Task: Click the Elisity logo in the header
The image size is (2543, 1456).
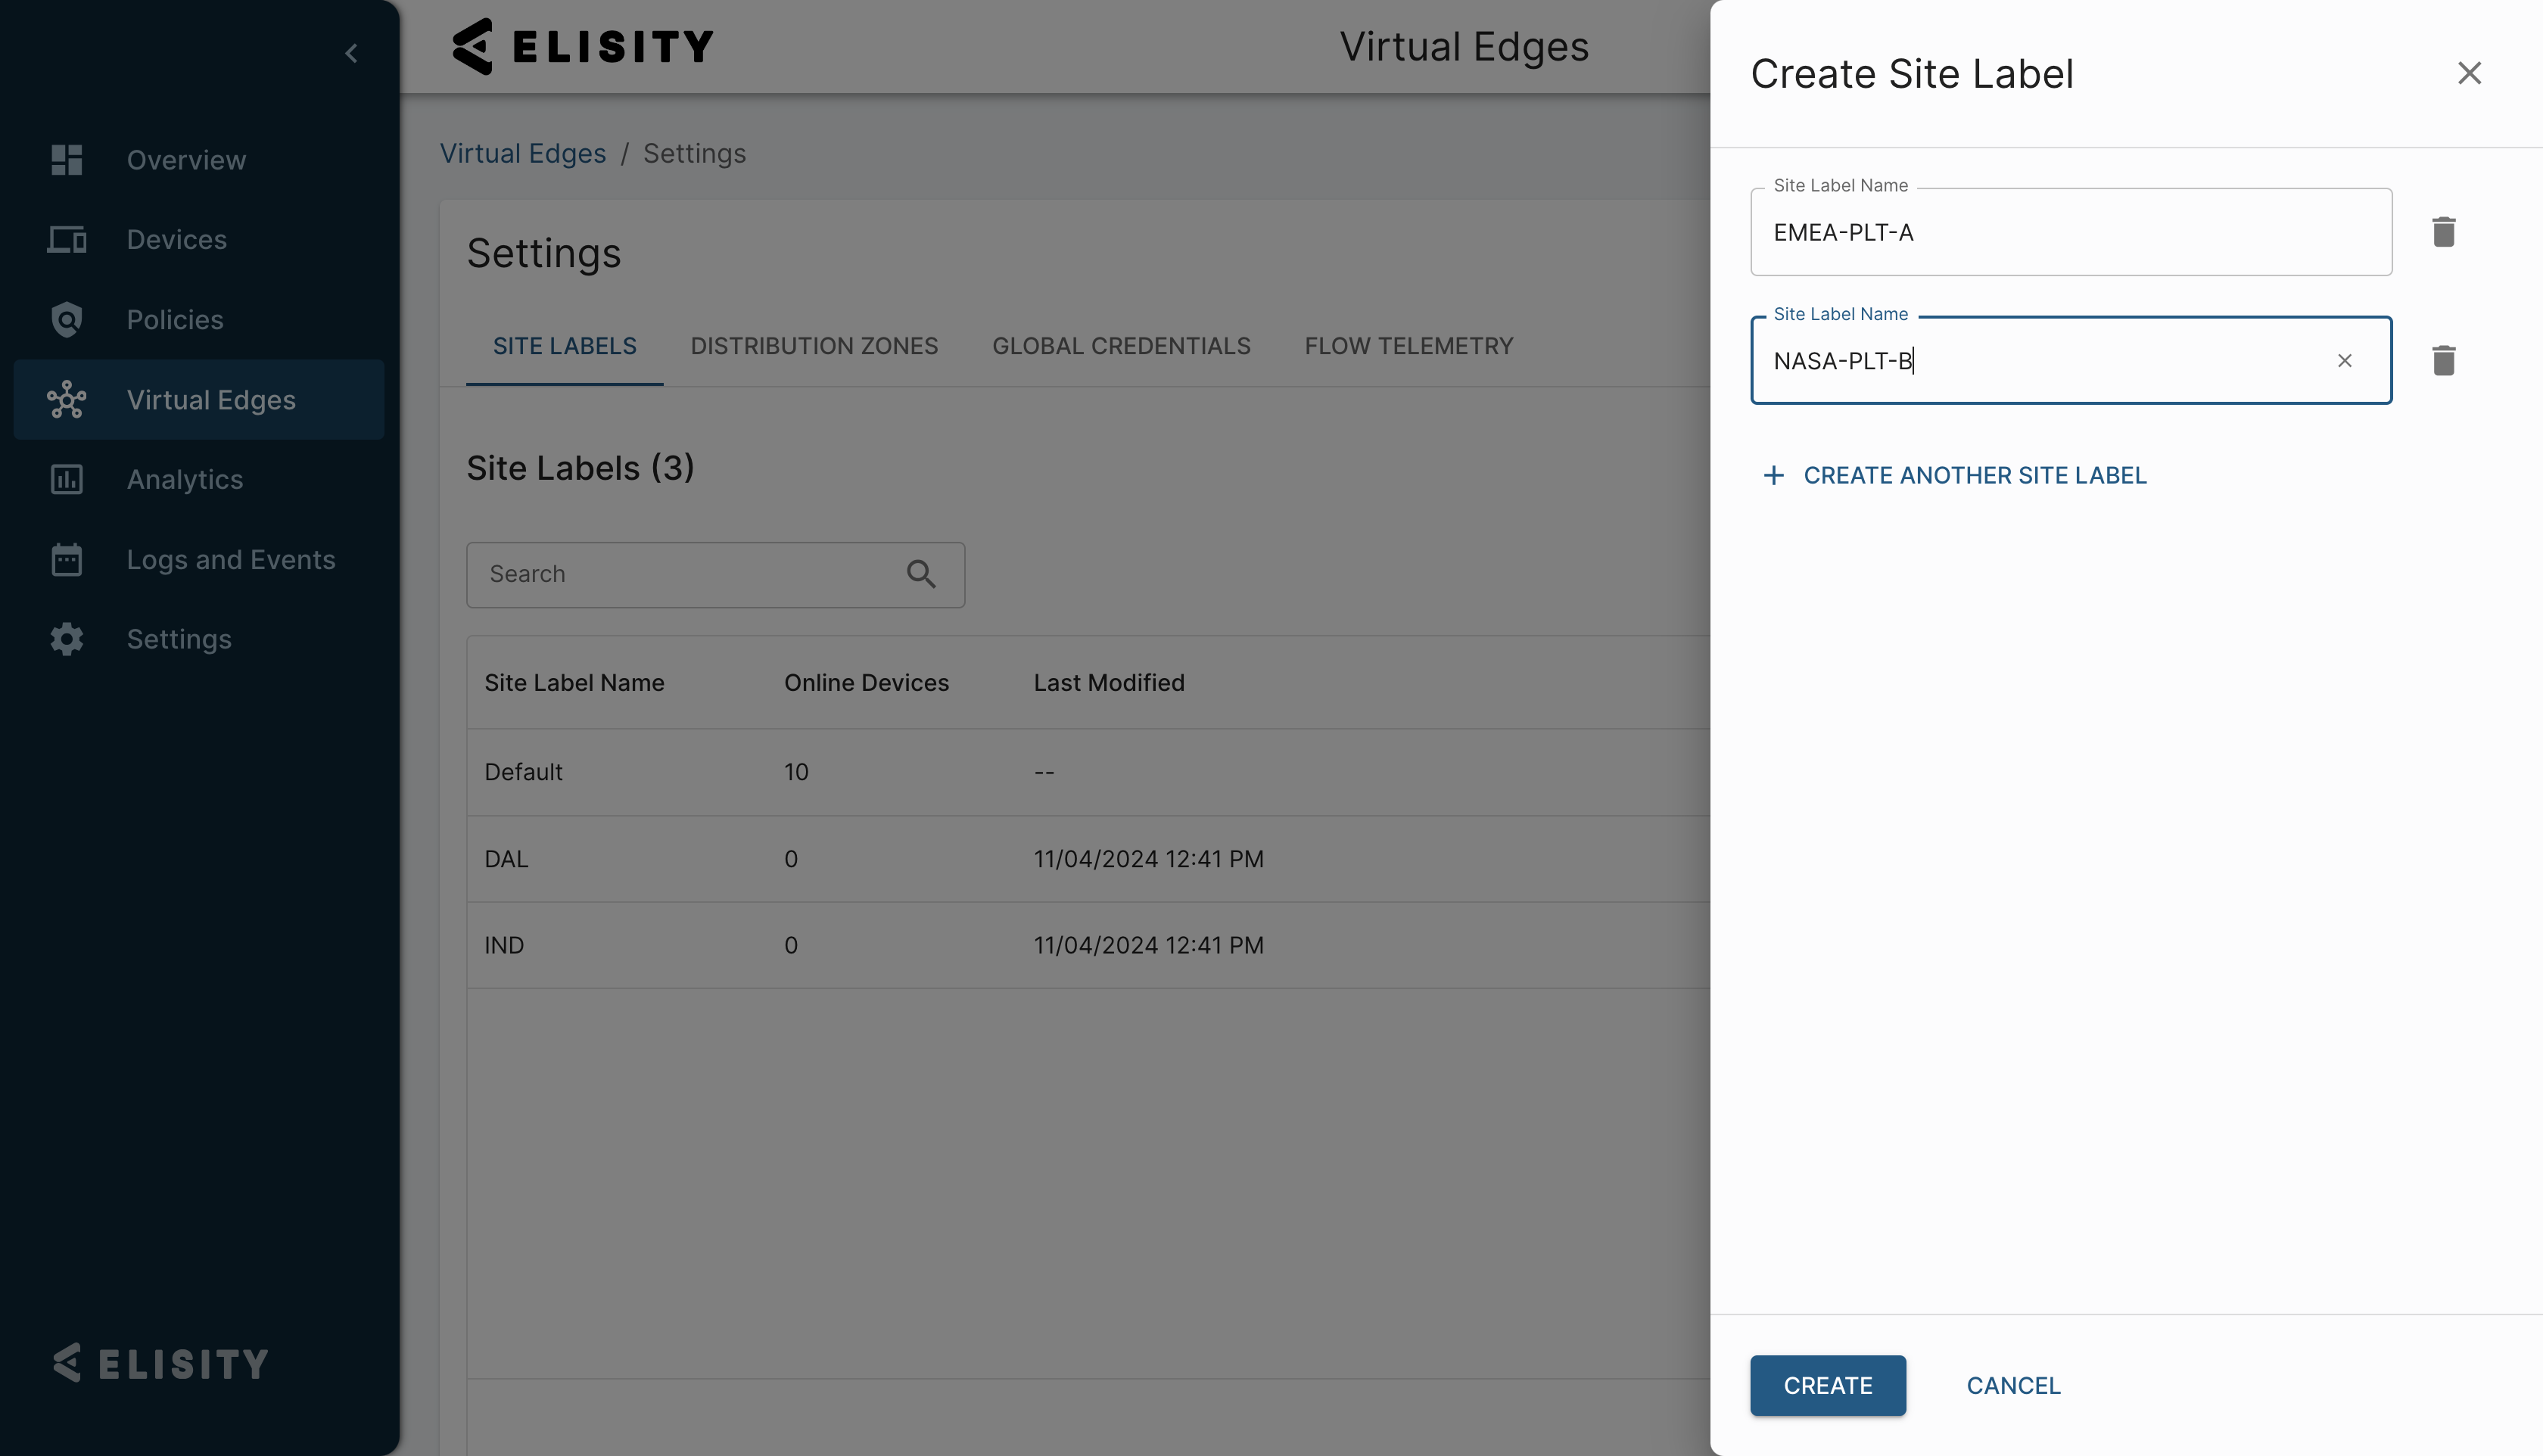Action: 583,47
